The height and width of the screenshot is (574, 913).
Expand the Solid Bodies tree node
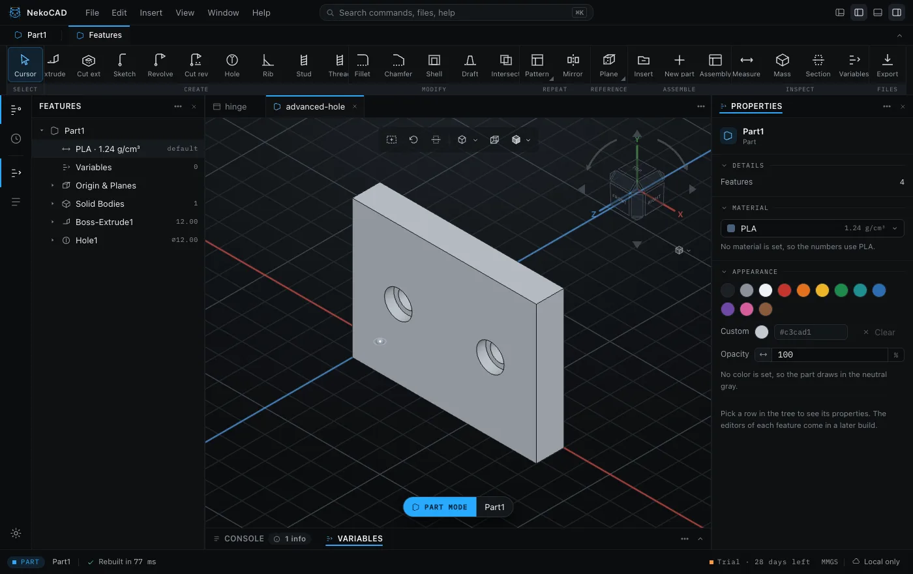[x=53, y=204]
